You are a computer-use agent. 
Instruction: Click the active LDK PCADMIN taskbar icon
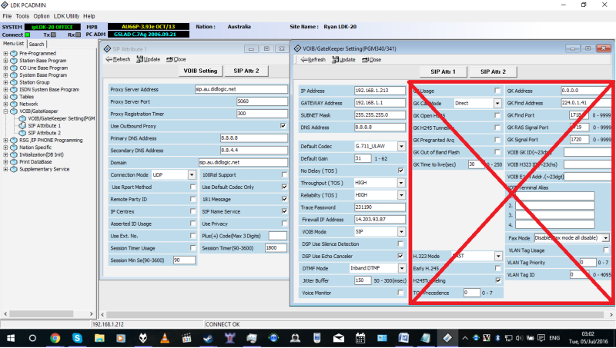(x=447, y=338)
